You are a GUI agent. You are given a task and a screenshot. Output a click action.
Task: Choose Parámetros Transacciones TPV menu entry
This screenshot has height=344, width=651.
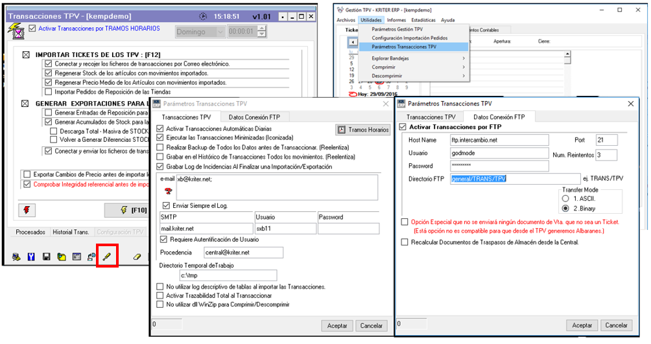404,47
